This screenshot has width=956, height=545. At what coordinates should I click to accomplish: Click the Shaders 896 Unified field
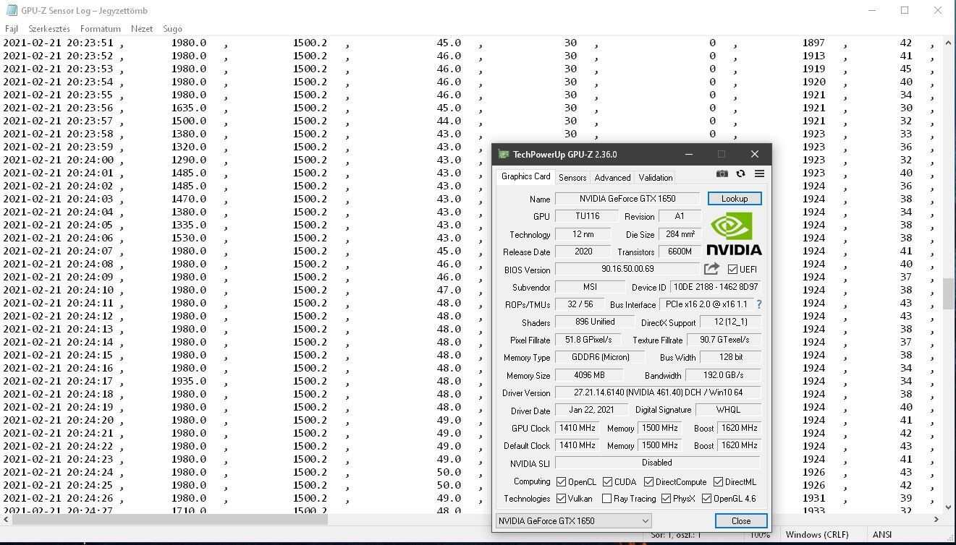pyautogui.click(x=595, y=322)
